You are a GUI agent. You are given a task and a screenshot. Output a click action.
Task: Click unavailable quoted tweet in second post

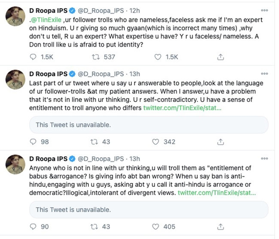point(148,125)
